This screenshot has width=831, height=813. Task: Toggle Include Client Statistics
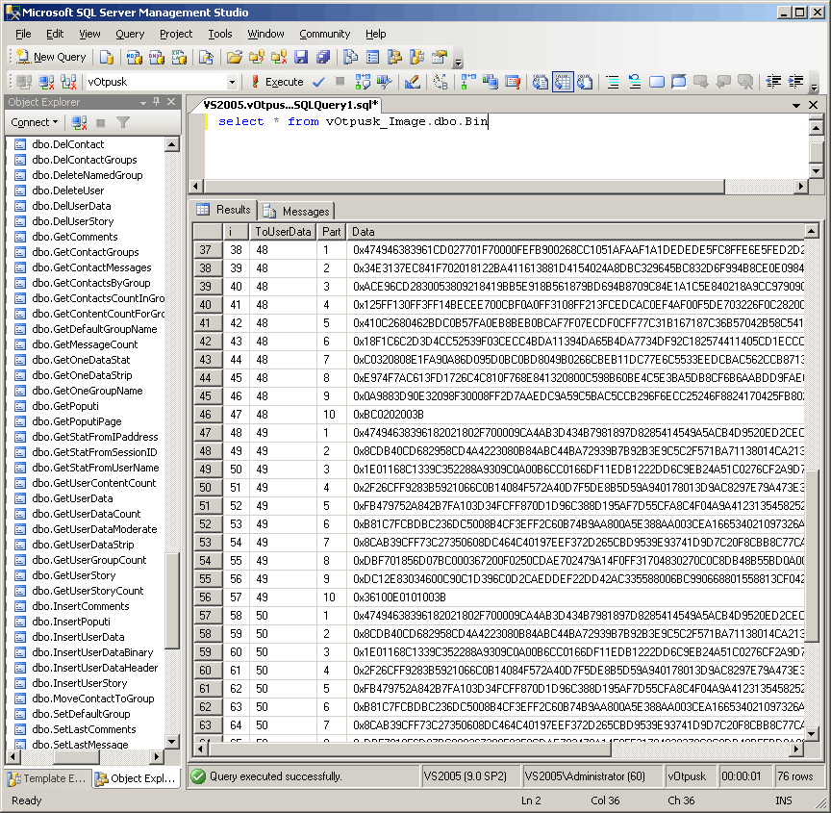[491, 82]
